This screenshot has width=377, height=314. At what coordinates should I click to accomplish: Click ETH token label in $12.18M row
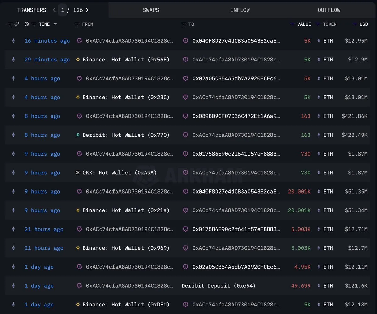coord(328,304)
